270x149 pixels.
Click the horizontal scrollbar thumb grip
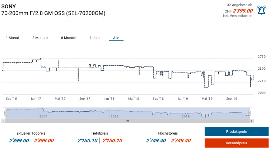(x=127, y=121)
